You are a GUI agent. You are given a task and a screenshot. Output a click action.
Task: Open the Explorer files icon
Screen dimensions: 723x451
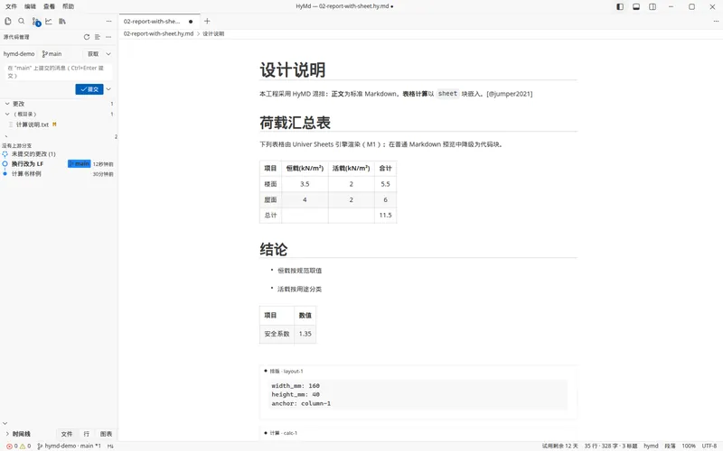(8, 21)
